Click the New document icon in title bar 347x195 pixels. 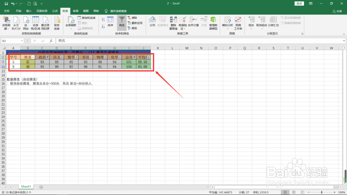coord(29,3)
